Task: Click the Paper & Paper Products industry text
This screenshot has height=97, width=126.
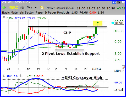Action: [53, 13]
